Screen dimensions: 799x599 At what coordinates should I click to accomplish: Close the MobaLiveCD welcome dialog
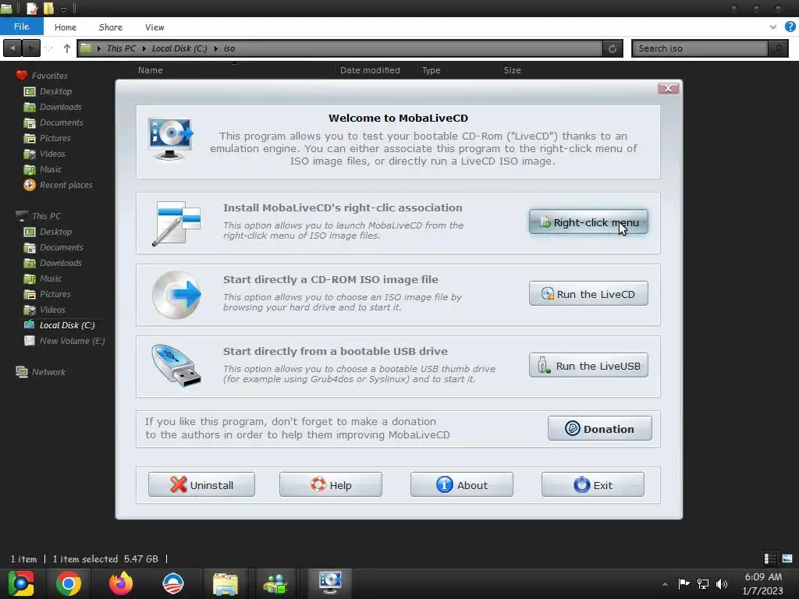[668, 88]
